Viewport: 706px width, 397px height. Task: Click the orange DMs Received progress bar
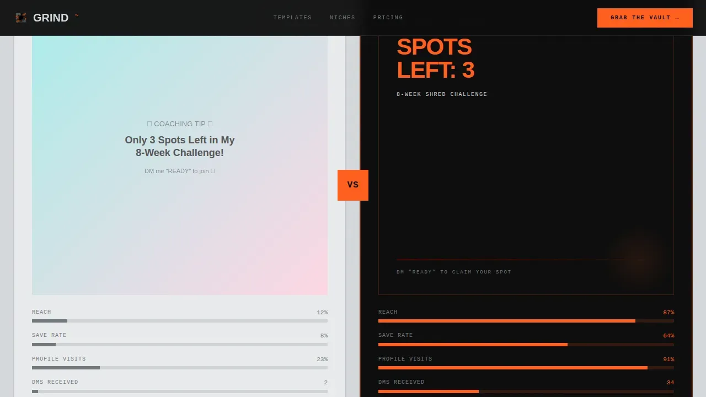(526, 391)
